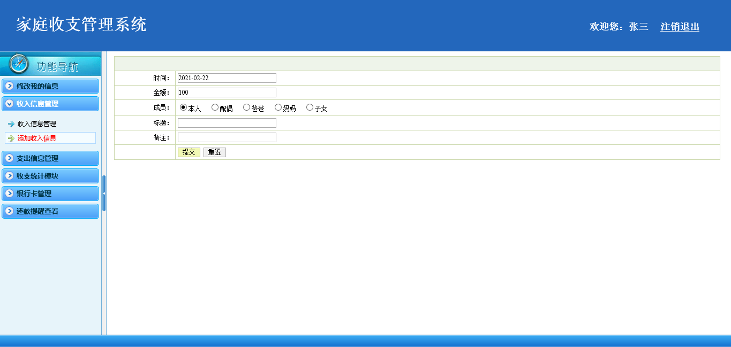The height and width of the screenshot is (347, 731).
Task: Click the 欢迎您：张三 welcome text
Action: coord(619,27)
